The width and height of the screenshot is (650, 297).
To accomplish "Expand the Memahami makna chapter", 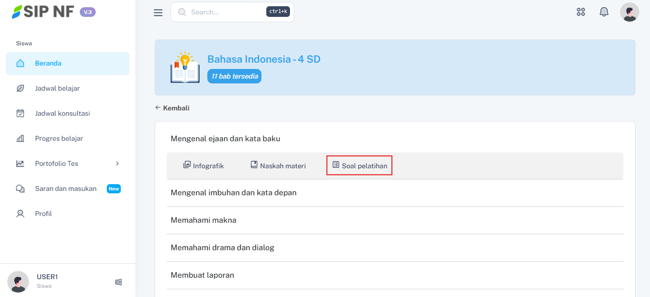I will point(203,220).
